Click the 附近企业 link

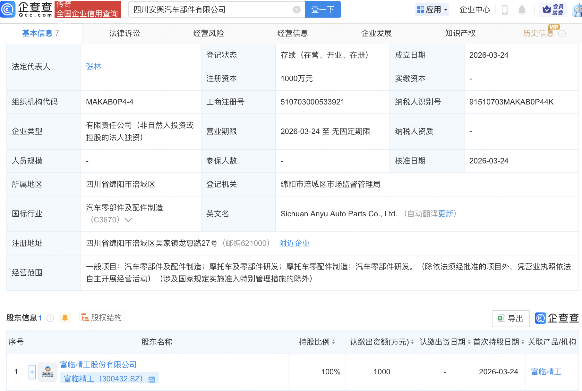(294, 243)
